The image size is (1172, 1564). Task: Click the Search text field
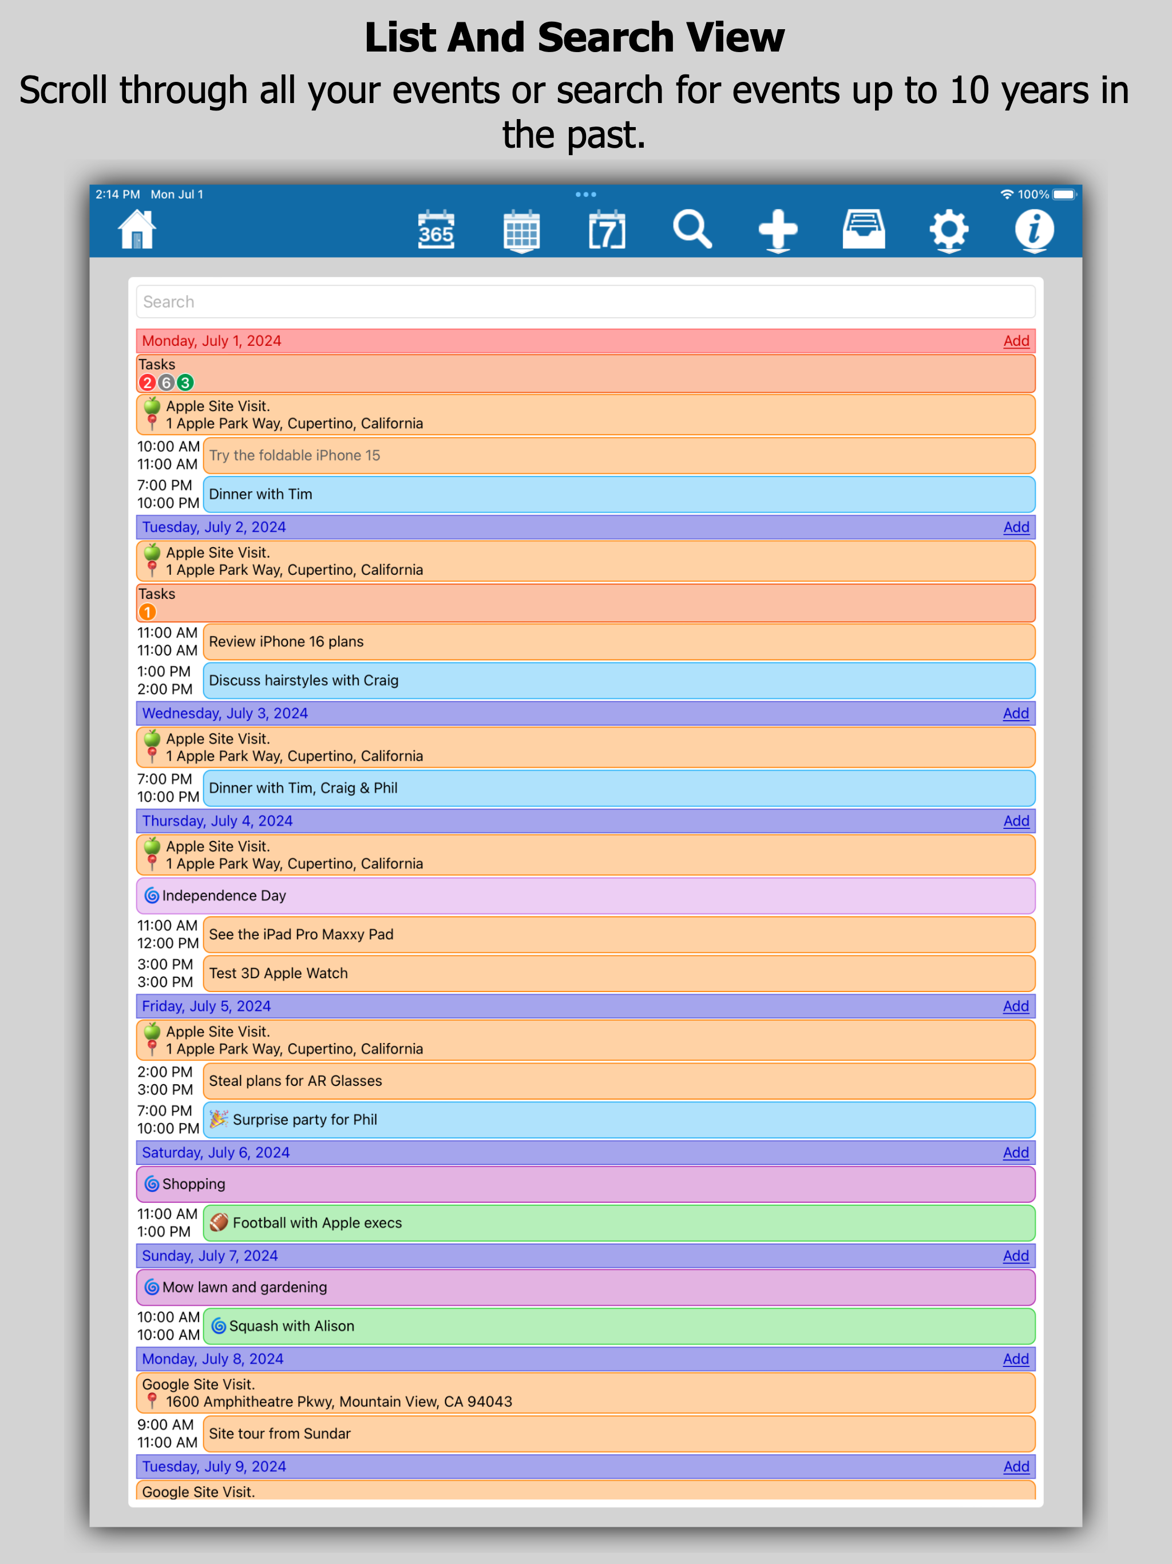pos(585,302)
